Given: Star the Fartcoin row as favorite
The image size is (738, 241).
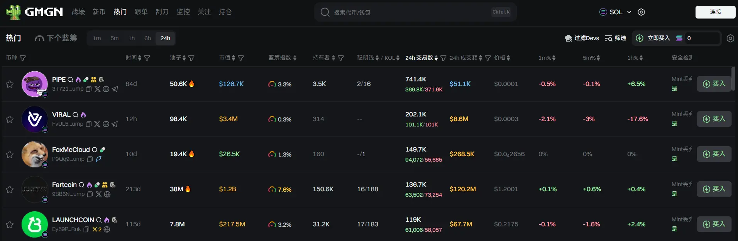Looking at the screenshot, I should click(x=10, y=189).
